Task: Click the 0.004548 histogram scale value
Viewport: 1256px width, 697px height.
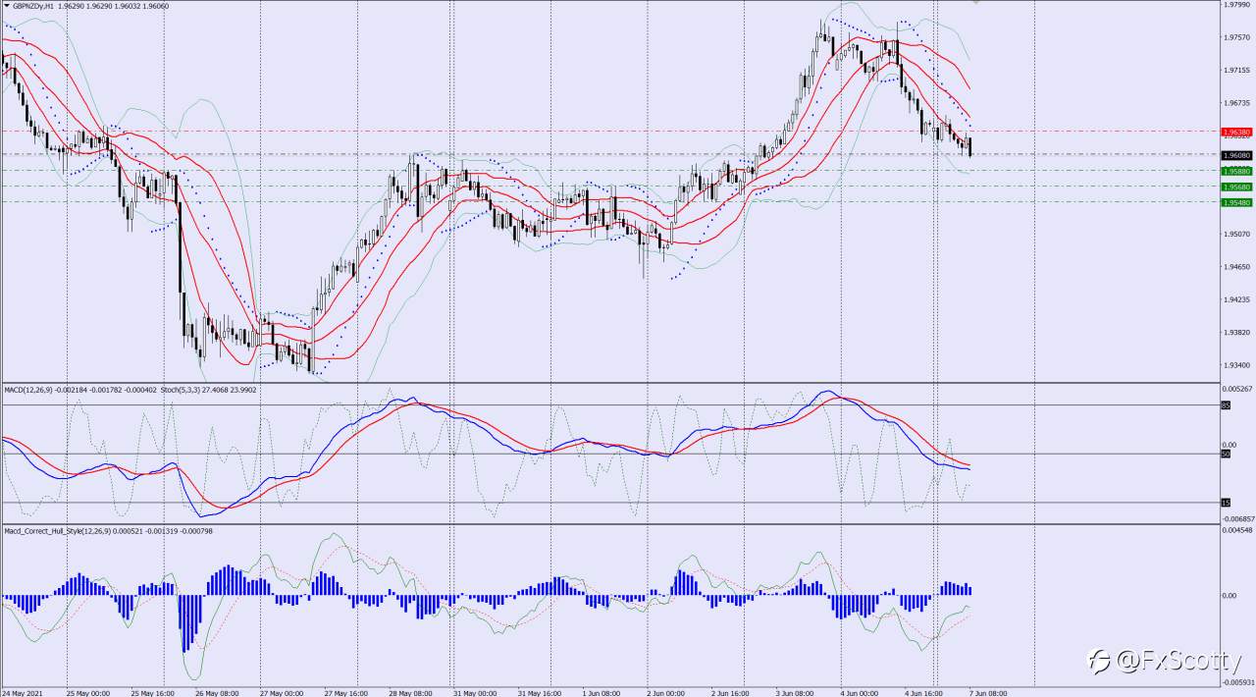Action: point(1238,531)
